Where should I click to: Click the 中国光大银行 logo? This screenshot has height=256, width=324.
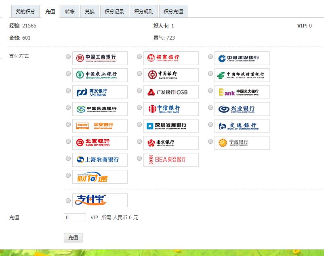tap(242, 92)
